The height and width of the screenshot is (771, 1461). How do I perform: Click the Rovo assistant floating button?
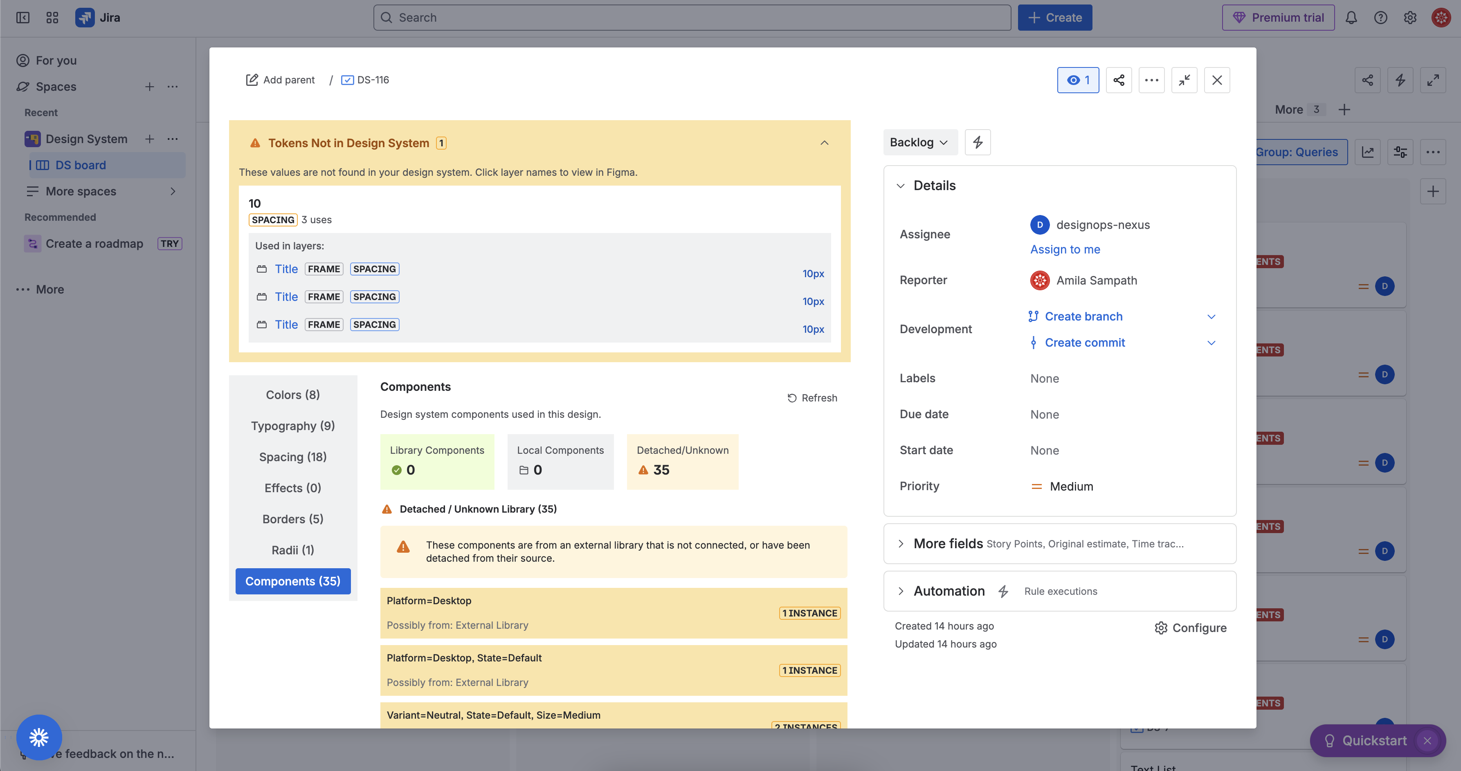click(x=39, y=737)
